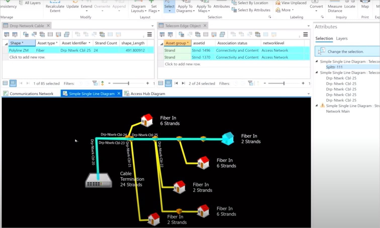Collapse Simple Single Line Diagram : Telecom group

click(x=316, y=61)
